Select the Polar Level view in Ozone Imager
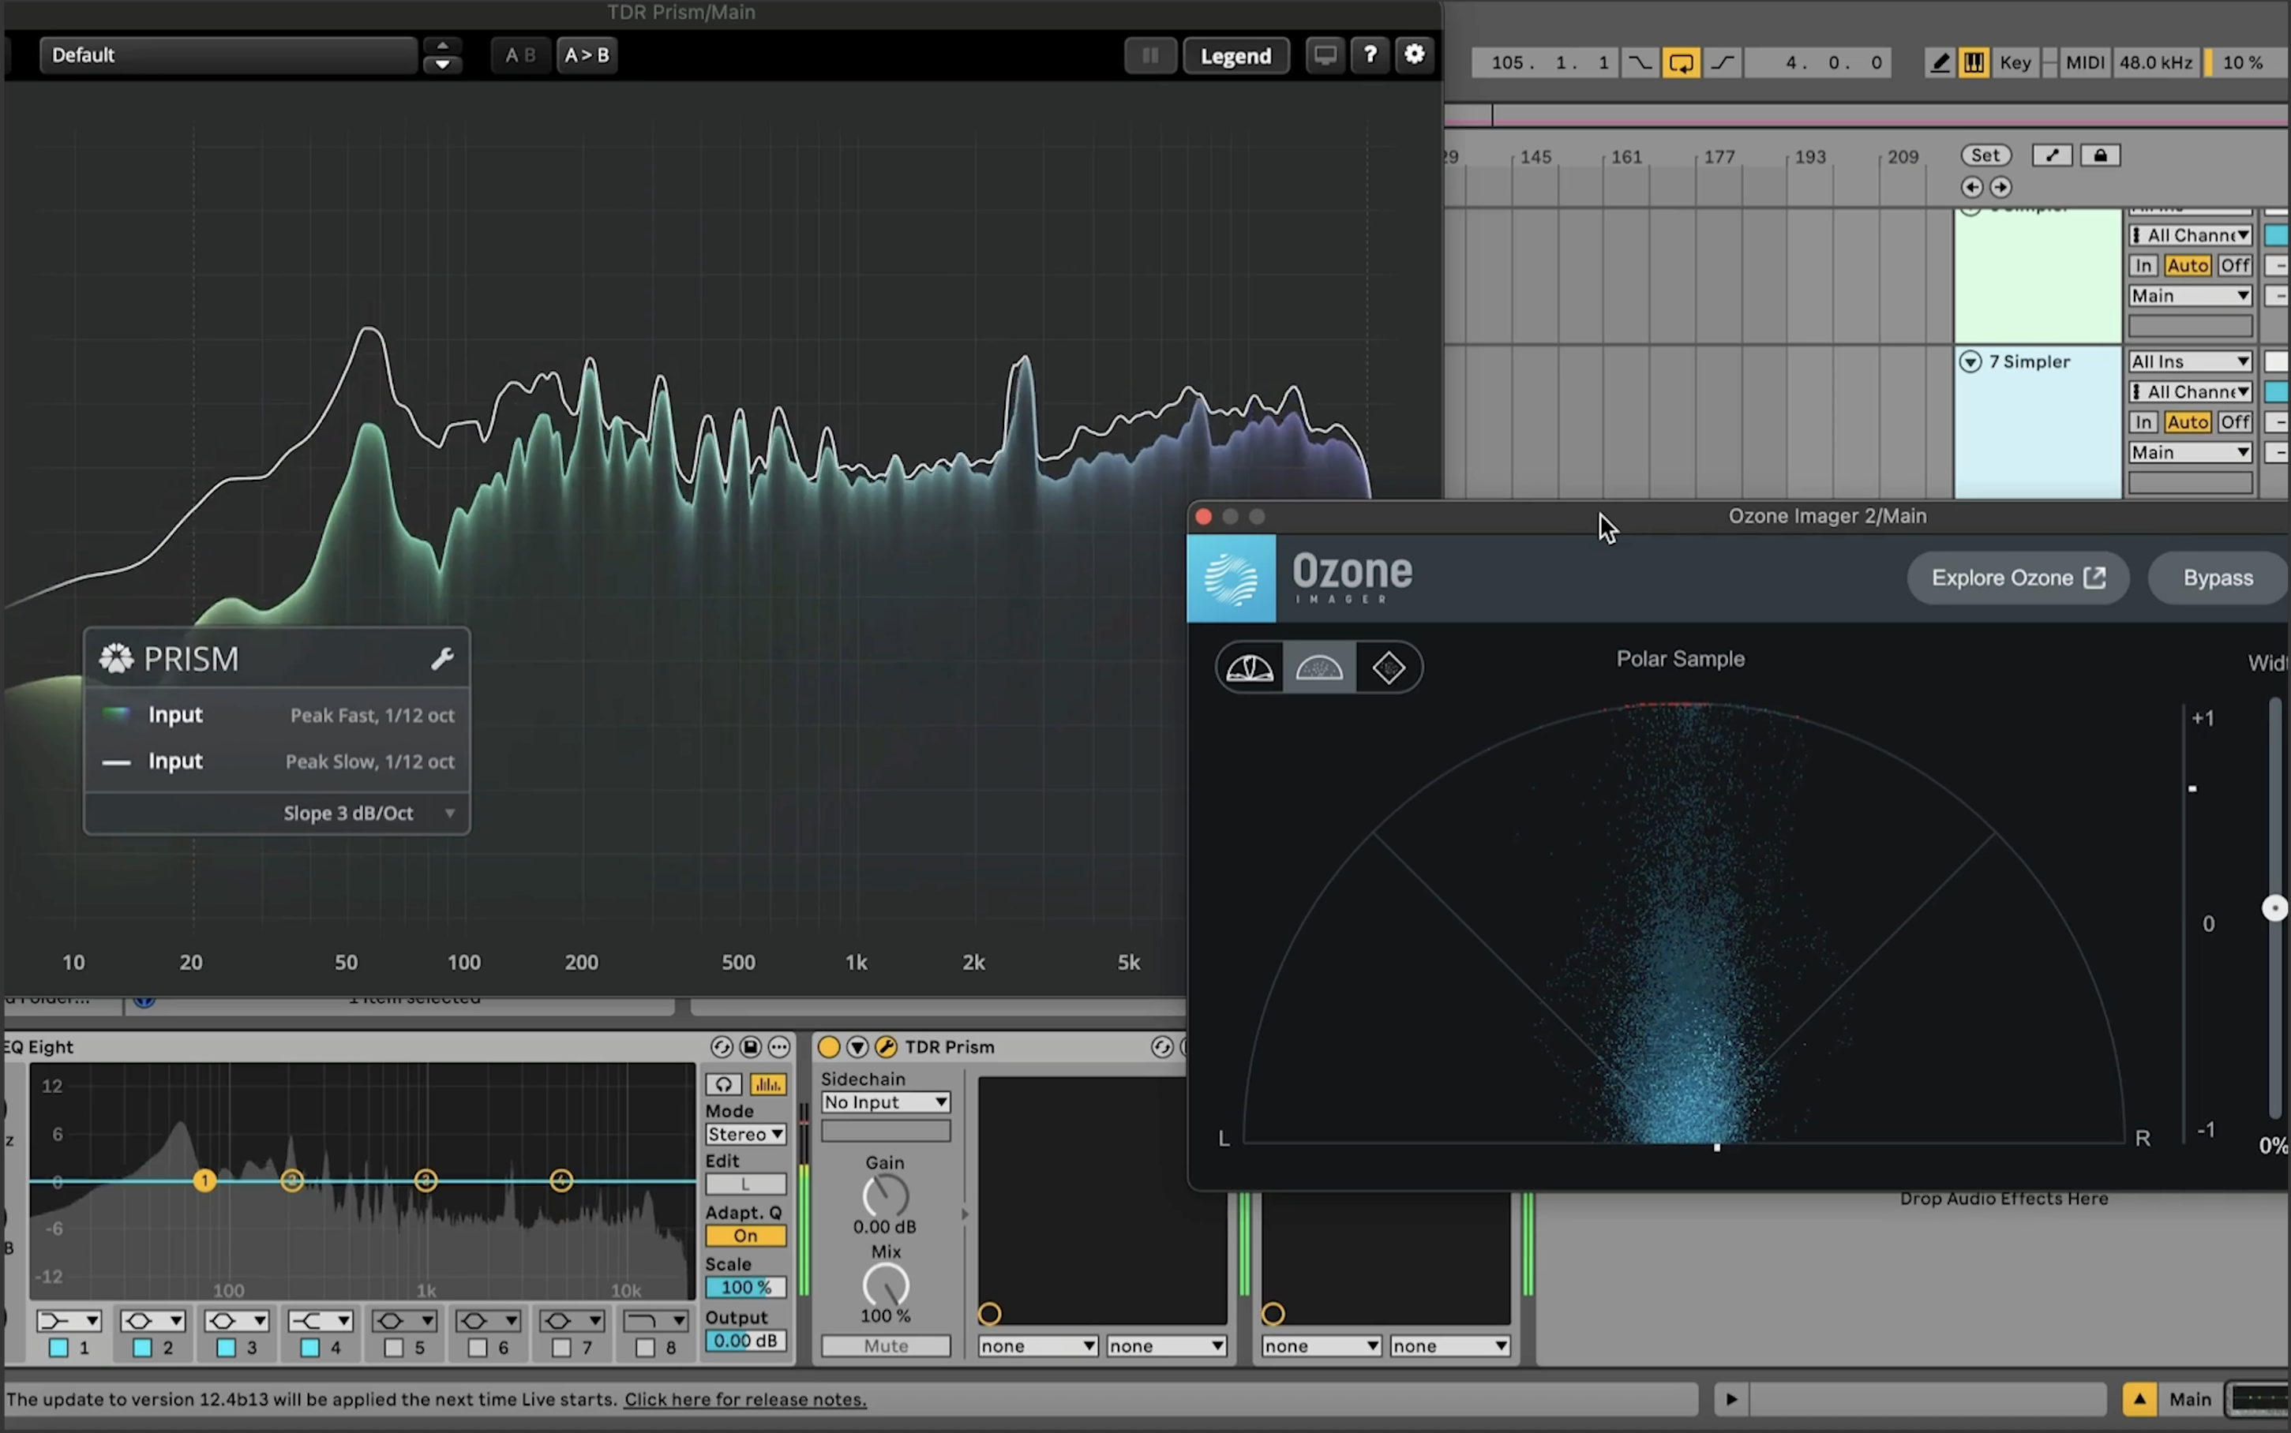This screenshot has width=2291, height=1433. tap(1249, 668)
